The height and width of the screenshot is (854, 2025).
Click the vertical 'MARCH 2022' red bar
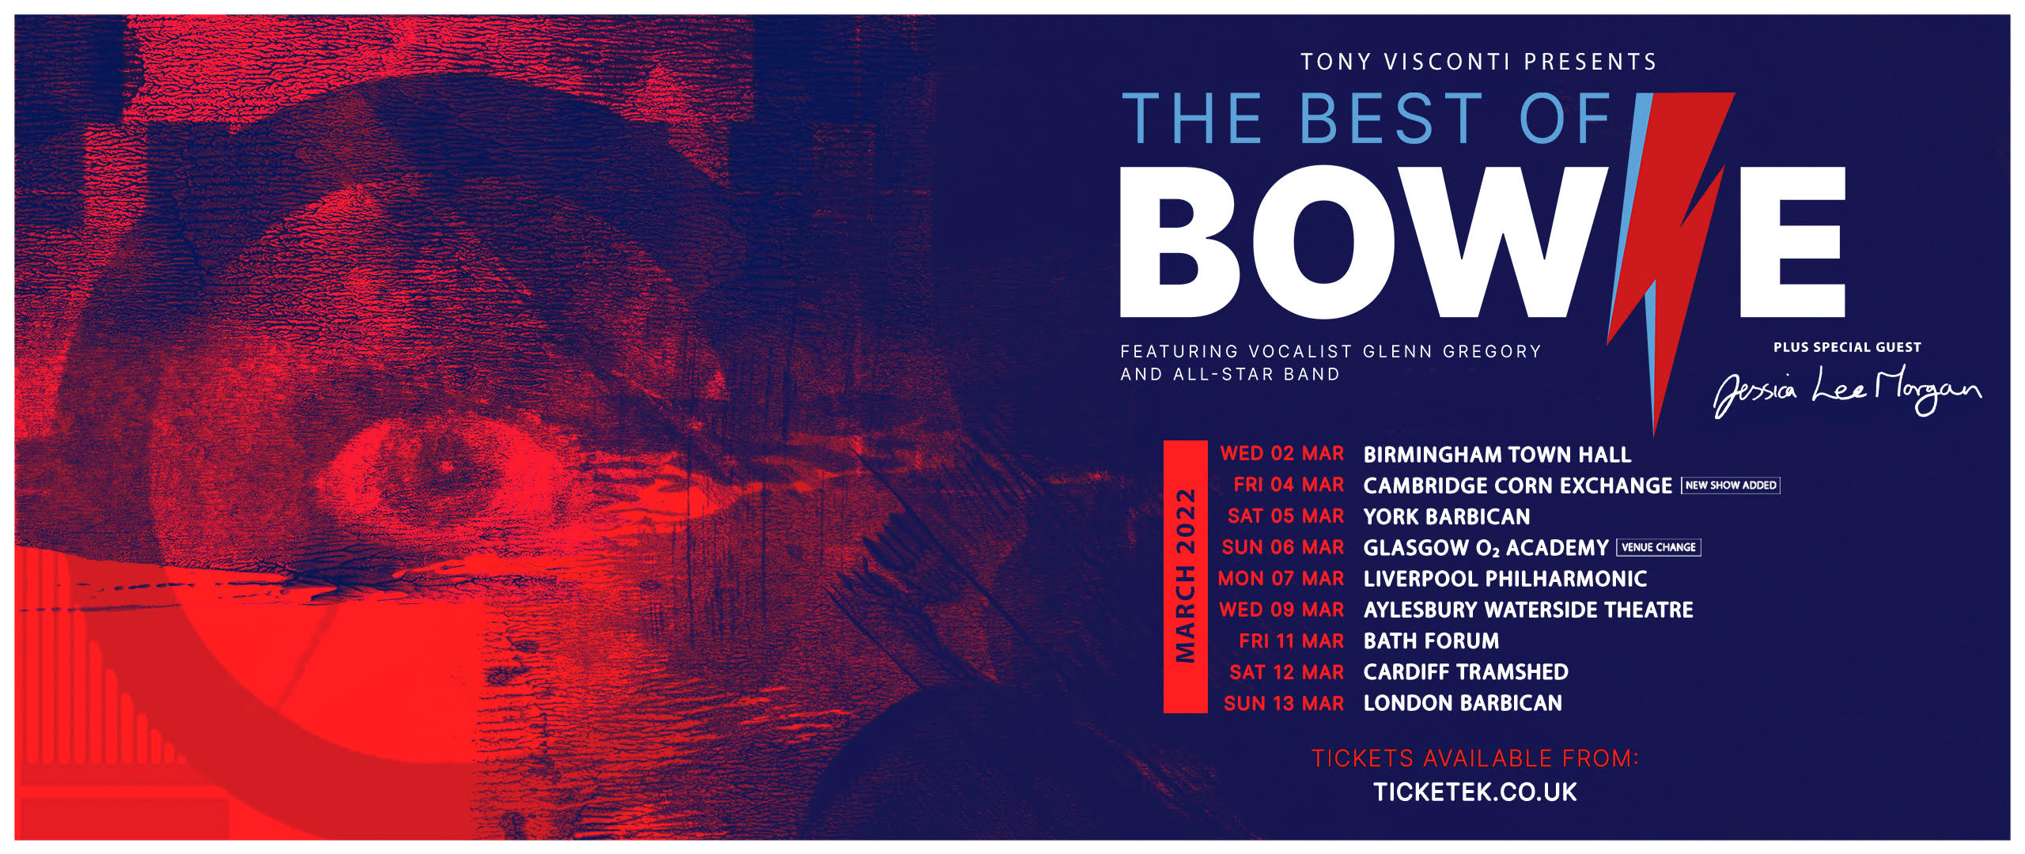1185,576
